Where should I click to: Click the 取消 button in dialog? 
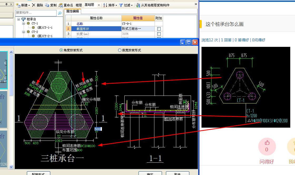click(178, 173)
